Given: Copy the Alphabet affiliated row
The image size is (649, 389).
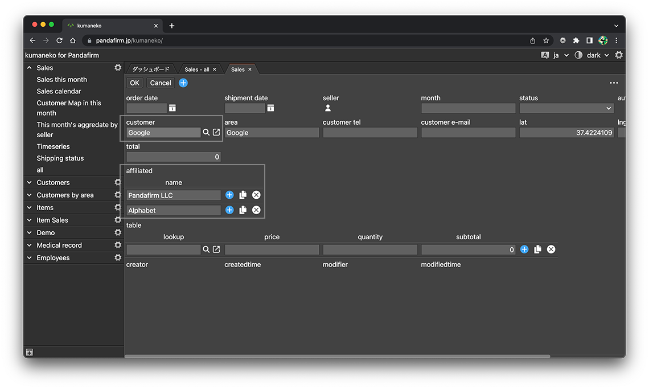Looking at the screenshot, I should tap(243, 210).
